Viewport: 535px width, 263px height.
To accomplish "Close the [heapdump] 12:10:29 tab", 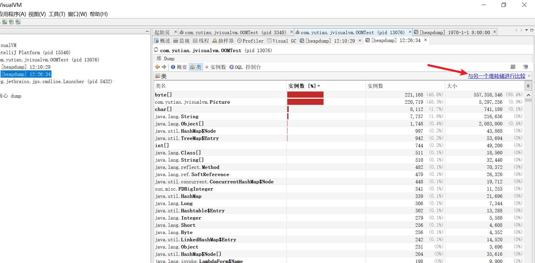I will point(360,41).
